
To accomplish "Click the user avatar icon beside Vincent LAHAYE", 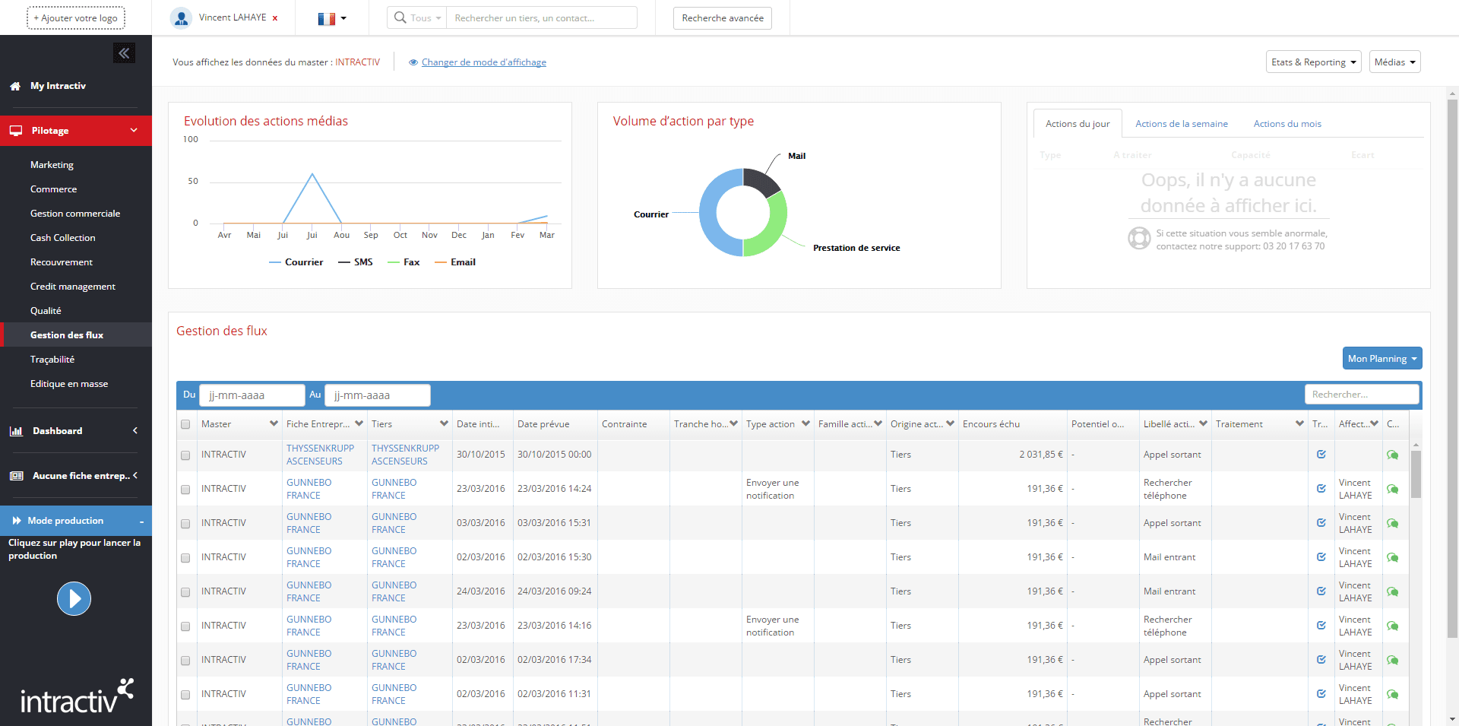I will pos(181,18).
